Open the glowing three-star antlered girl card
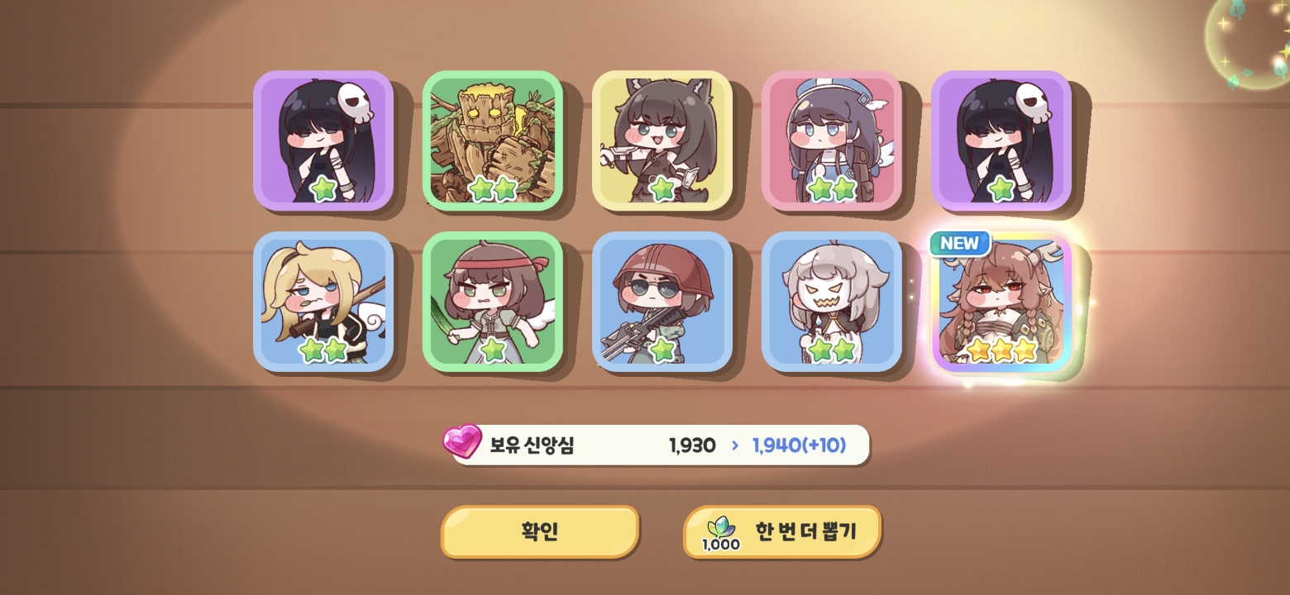This screenshot has height=595, width=1290. 1001,302
